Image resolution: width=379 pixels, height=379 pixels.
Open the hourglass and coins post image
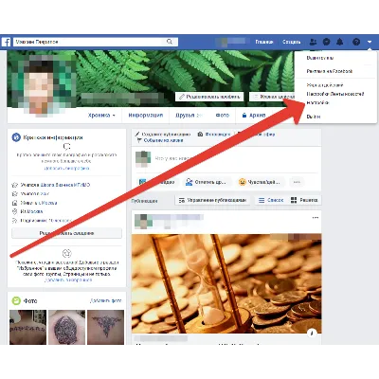(226, 283)
